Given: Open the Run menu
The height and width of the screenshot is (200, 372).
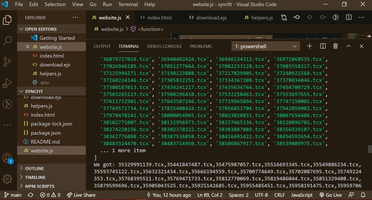Looking at the screenshot, I should point(107,4).
